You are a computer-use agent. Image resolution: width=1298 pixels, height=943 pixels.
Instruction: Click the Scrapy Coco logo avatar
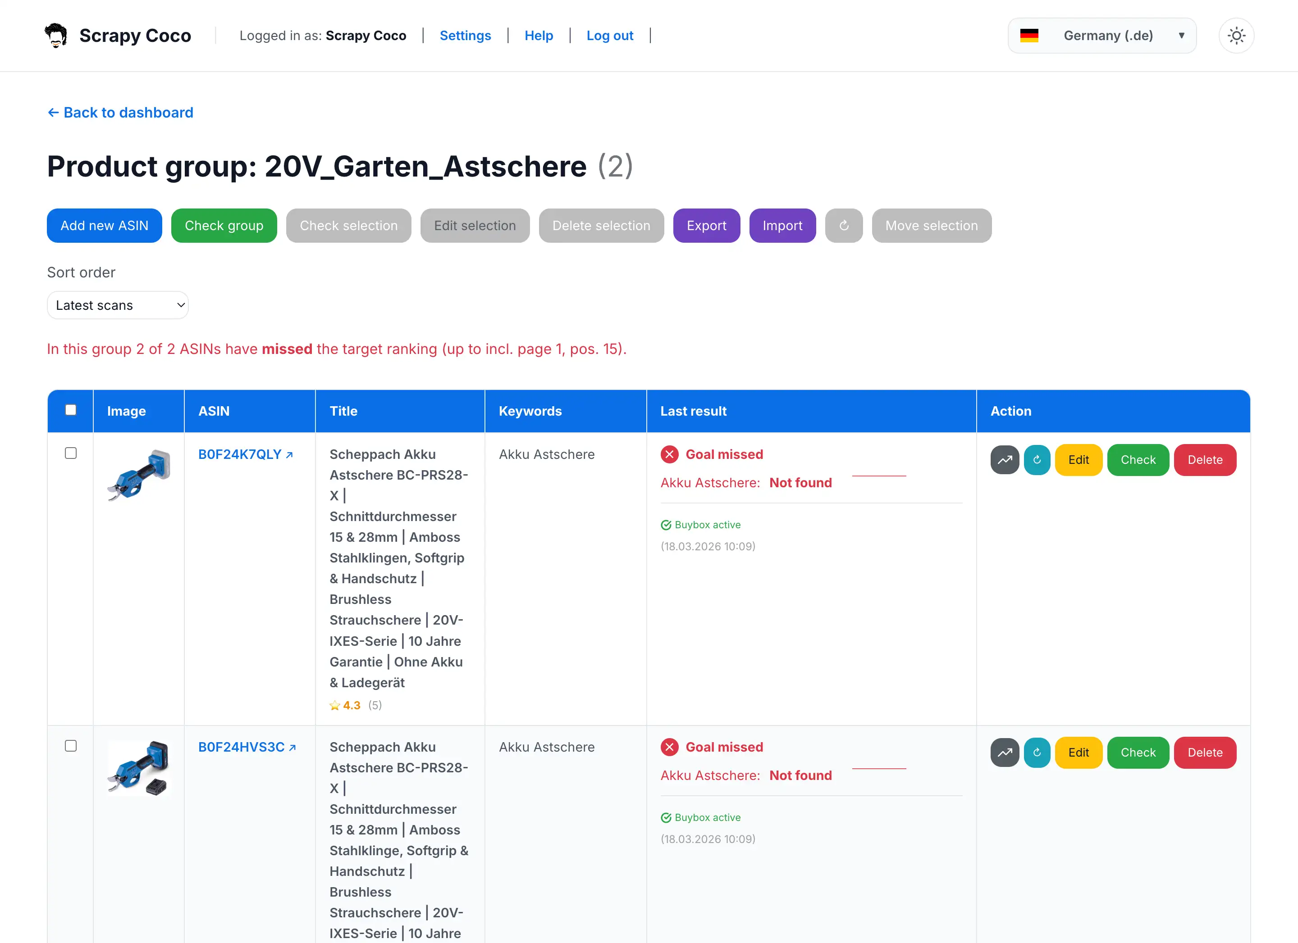tap(55, 36)
